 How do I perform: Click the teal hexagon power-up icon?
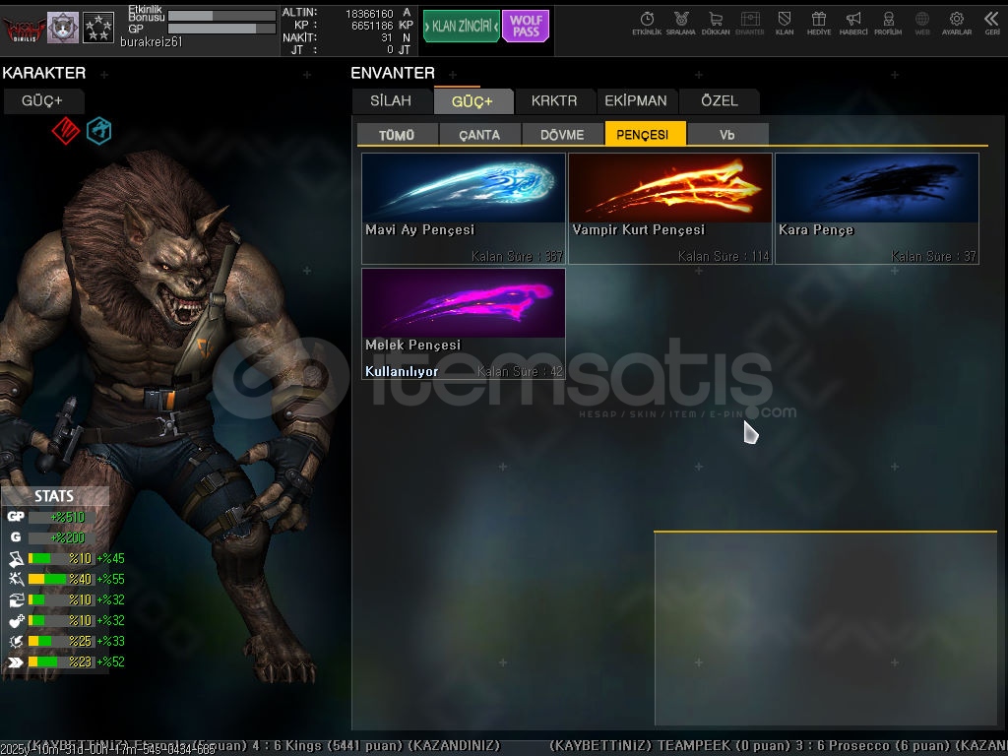pyautogui.click(x=99, y=131)
